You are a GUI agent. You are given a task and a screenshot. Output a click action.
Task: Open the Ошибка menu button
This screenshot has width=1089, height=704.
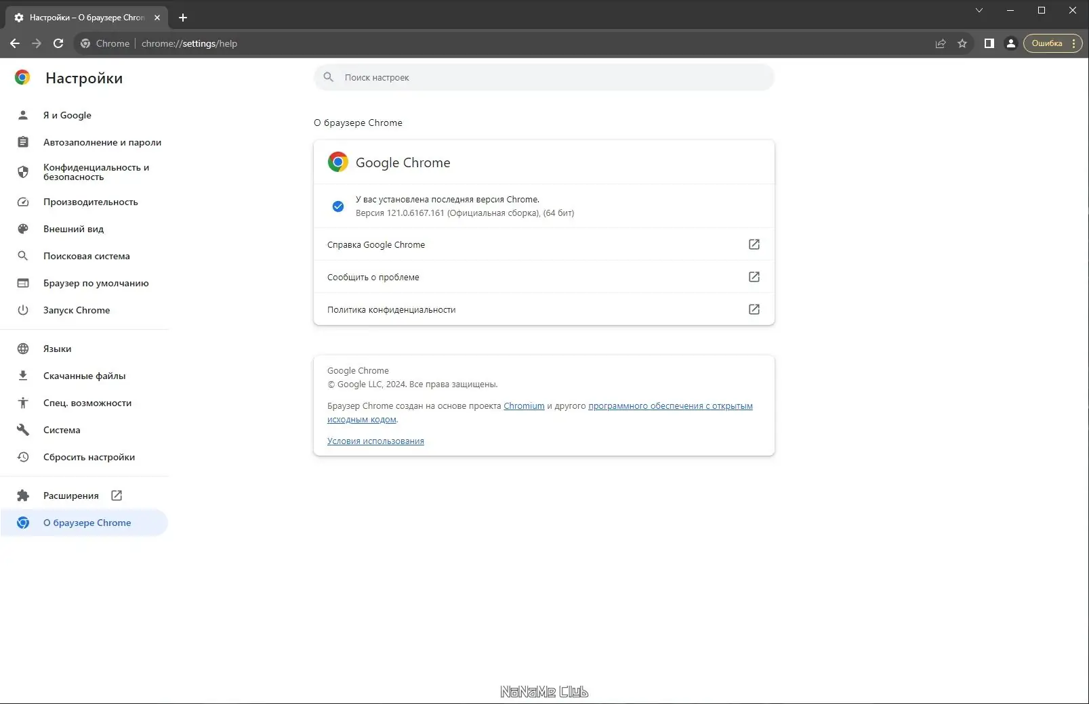[x=1052, y=43]
